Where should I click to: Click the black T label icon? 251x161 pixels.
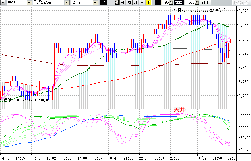coord(158,3)
